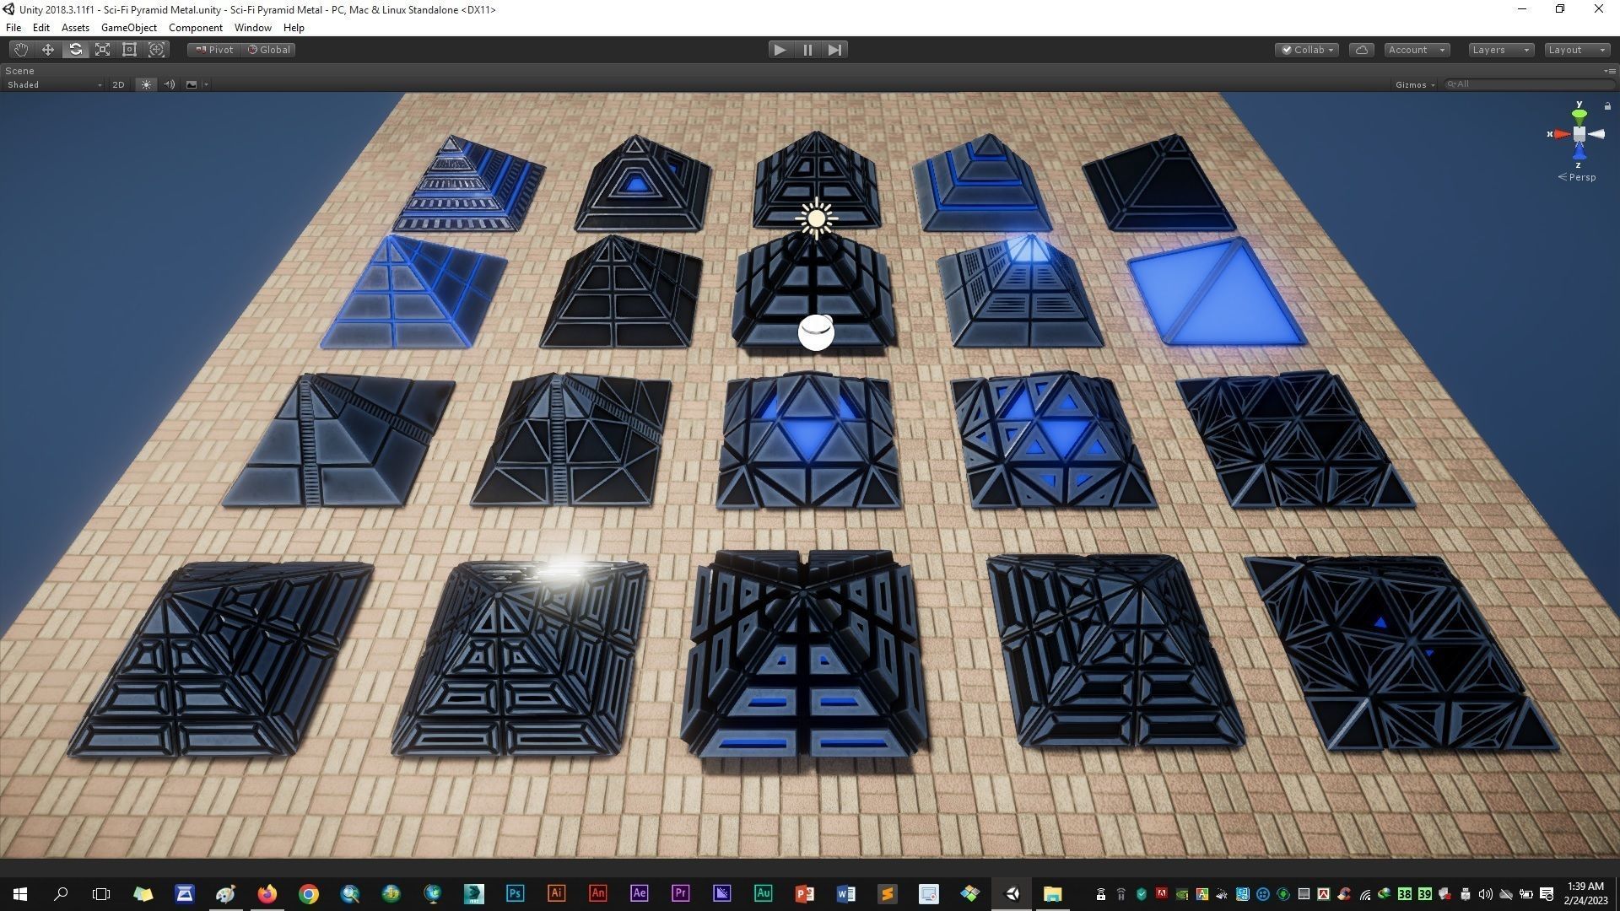The width and height of the screenshot is (1620, 911).
Task: Open Microsoft Word from taskbar
Action: coord(845,893)
